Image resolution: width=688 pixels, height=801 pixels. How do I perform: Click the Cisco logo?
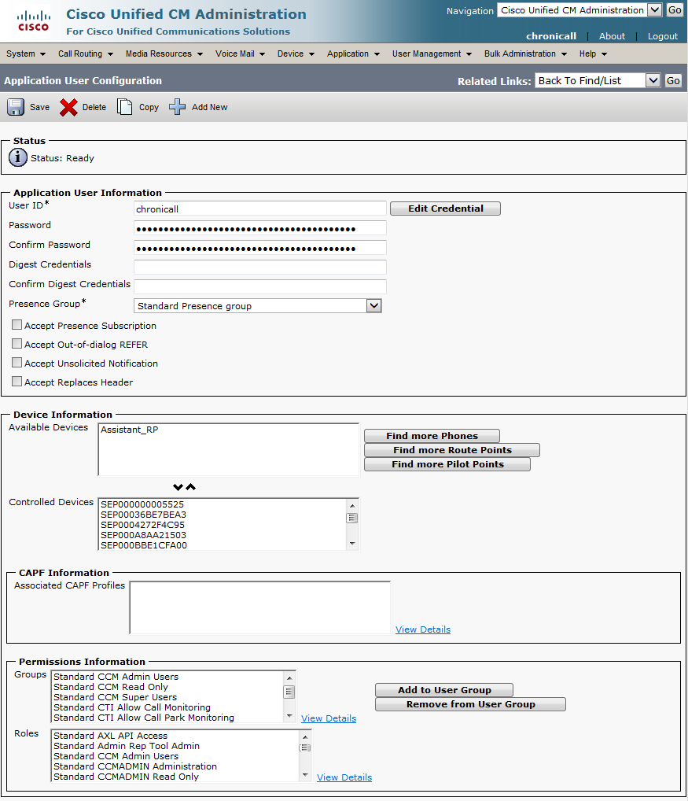click(32, 21)
